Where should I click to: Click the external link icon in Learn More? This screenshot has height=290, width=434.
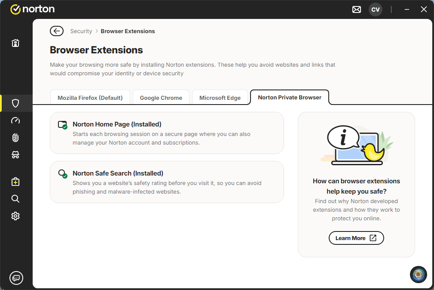[x=373, y=238]
